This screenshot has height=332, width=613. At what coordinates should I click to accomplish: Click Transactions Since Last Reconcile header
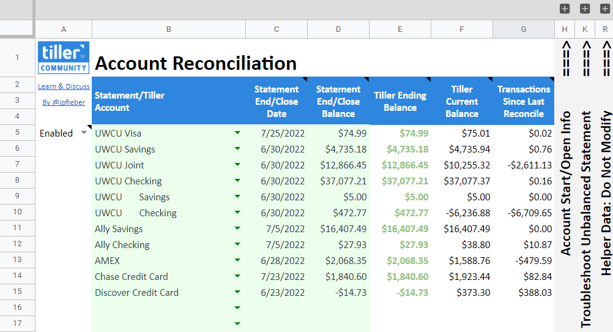[x=524, y=102]
